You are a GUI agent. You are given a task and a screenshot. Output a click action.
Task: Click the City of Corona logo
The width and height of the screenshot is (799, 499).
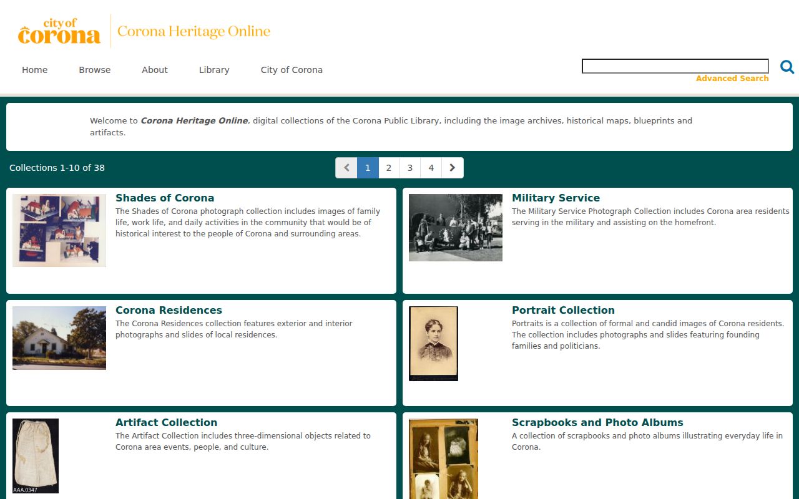[59, 31]
